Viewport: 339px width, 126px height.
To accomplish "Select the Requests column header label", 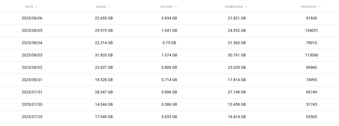I will pyautogui.click(x=309, y=7).
